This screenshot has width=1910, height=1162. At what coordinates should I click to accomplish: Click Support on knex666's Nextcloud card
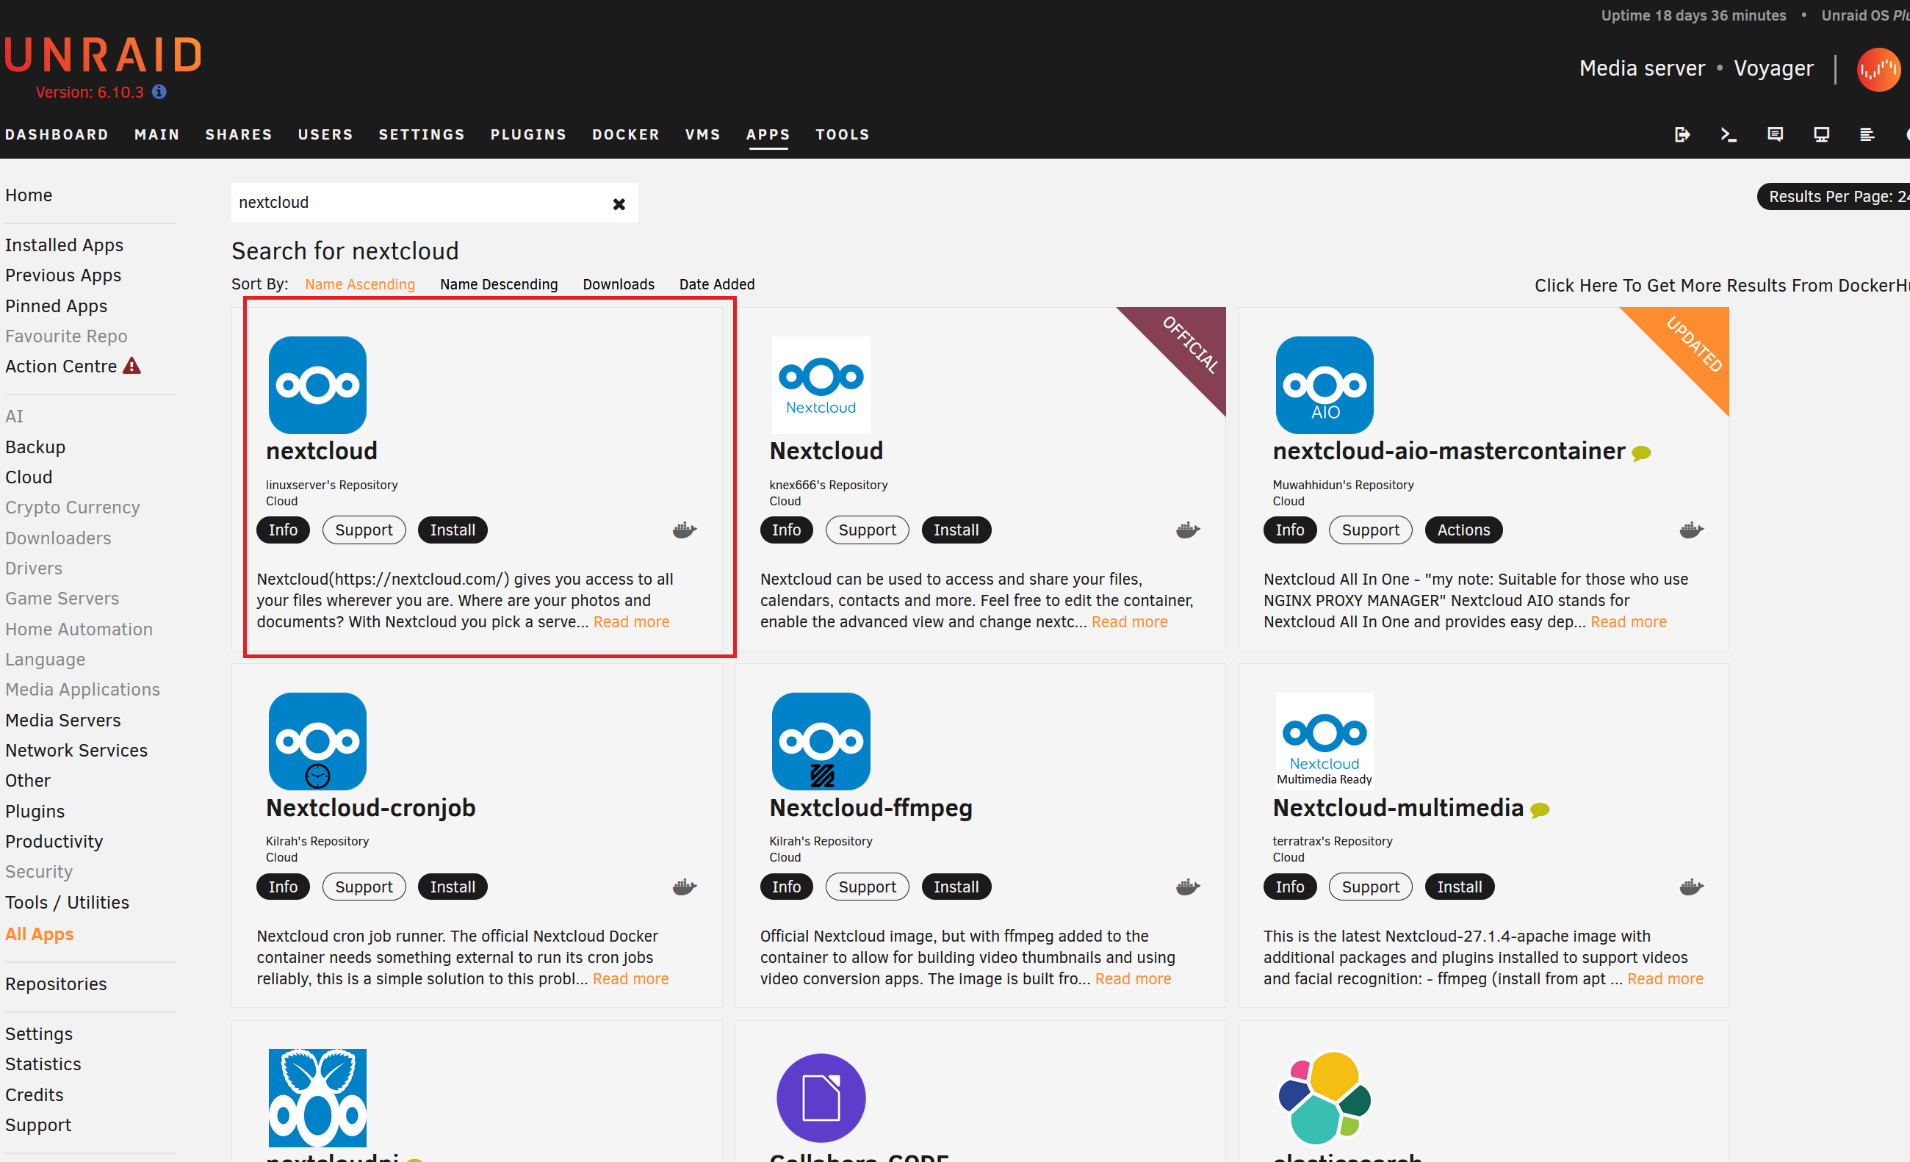867,530
